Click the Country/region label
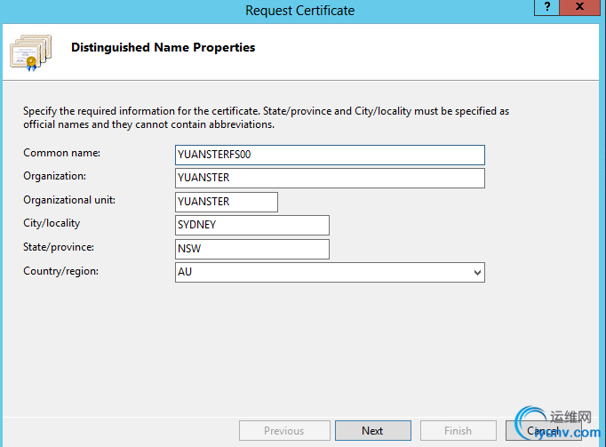This screenshot has width=606, height=447. tap(60, 270)
